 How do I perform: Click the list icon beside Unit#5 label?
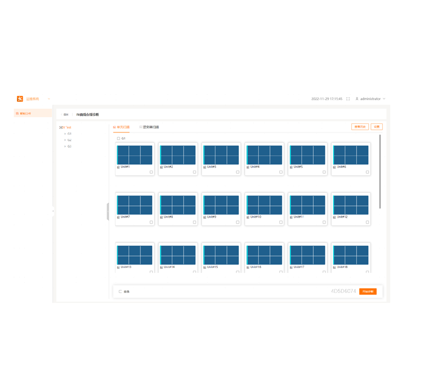[x=290, y=166]
